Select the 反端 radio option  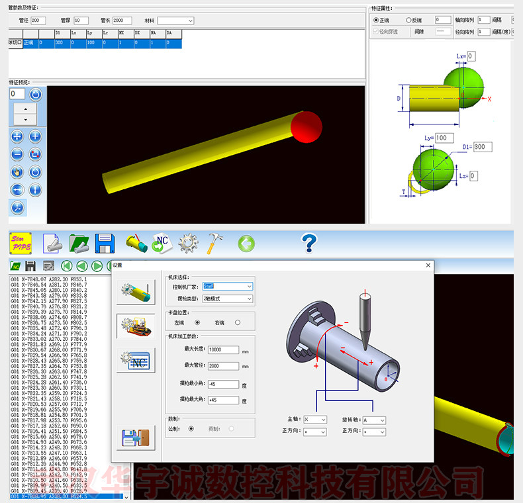pos(408,21)
